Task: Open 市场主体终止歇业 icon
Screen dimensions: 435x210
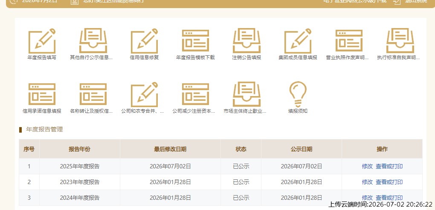Action: click(x=246, y=94)
